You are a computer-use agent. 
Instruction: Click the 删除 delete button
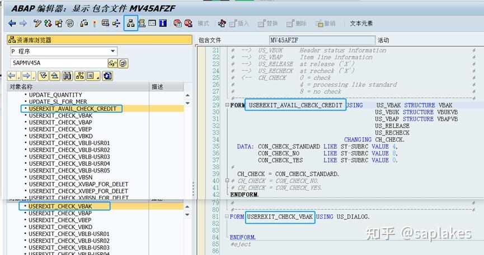[297, 23]
